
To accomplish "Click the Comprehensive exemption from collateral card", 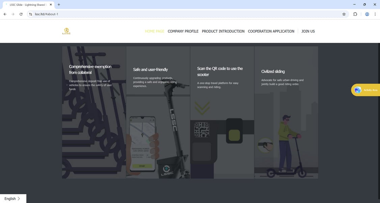I will 94,112.
